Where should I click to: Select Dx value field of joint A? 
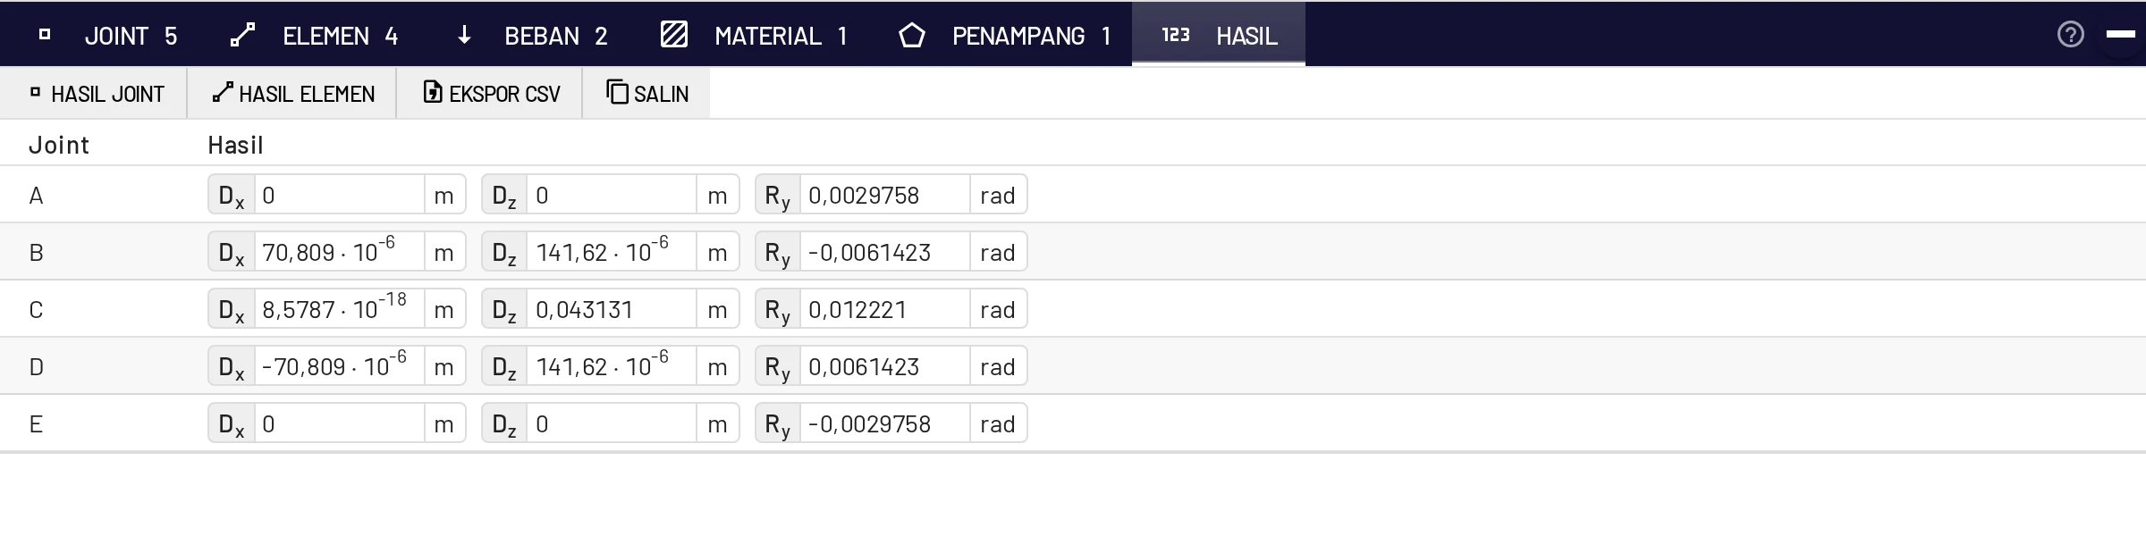pos(340,195)
